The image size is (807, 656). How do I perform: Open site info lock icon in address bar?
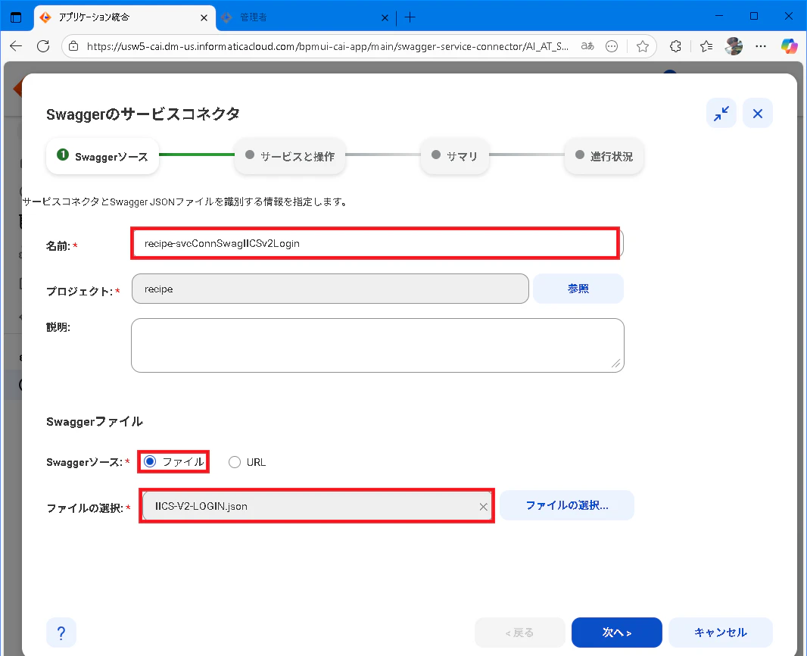tap(73, 46)
